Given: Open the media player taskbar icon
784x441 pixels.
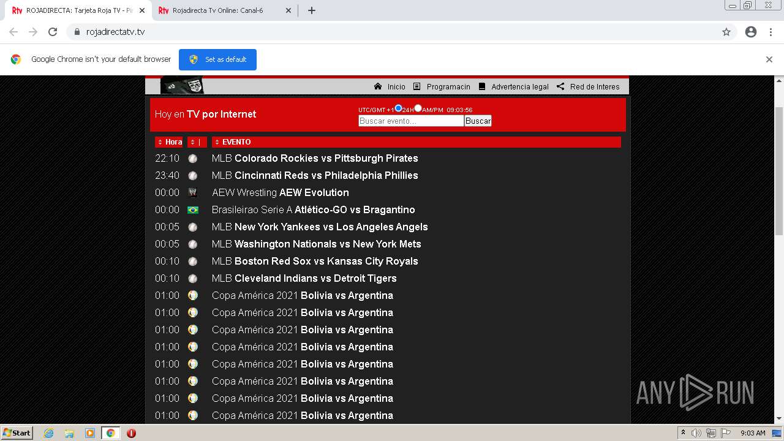Looking at the screenshot, I should pos(90,433).
